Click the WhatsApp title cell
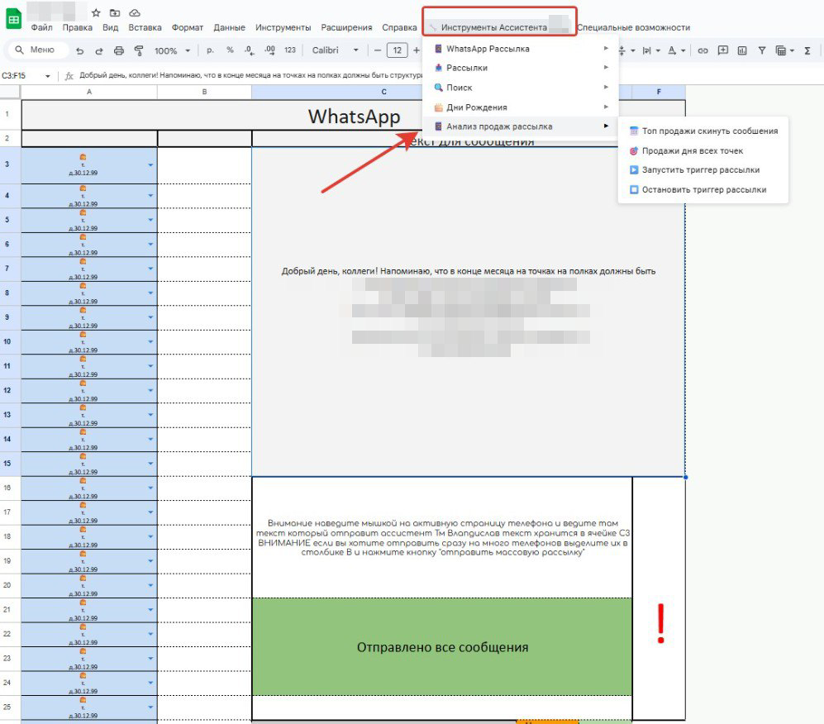Screen dimensions: 824x724 pyautogui.click(x=354, y=116)
